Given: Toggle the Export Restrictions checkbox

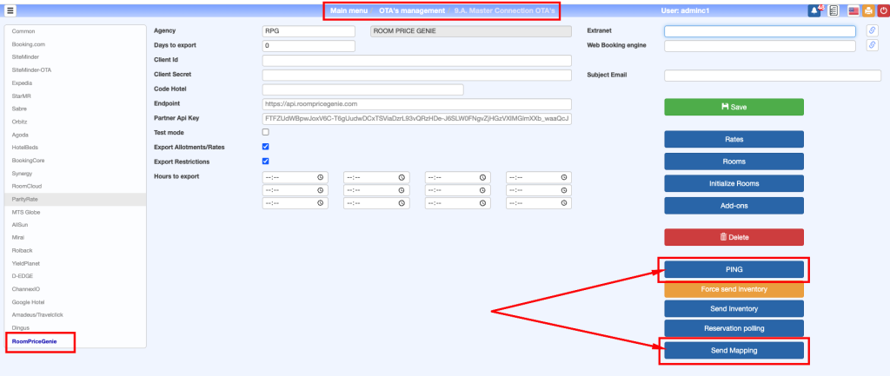Looking at the screenshot, I should (x=266, y=162).
